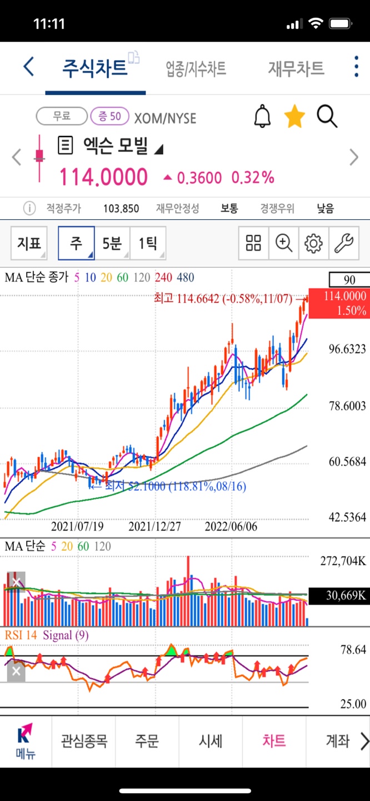Toggle the favorite star for XOM
370x801 pixels.
[x=295, y=117]
